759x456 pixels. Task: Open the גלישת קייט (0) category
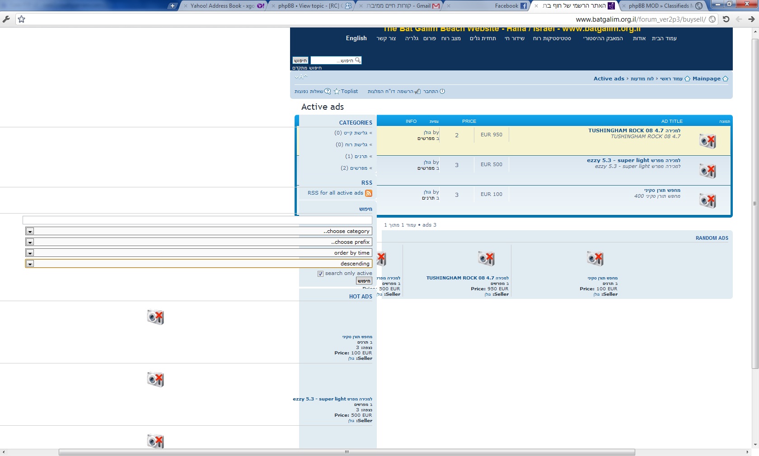tap(351, 133)
